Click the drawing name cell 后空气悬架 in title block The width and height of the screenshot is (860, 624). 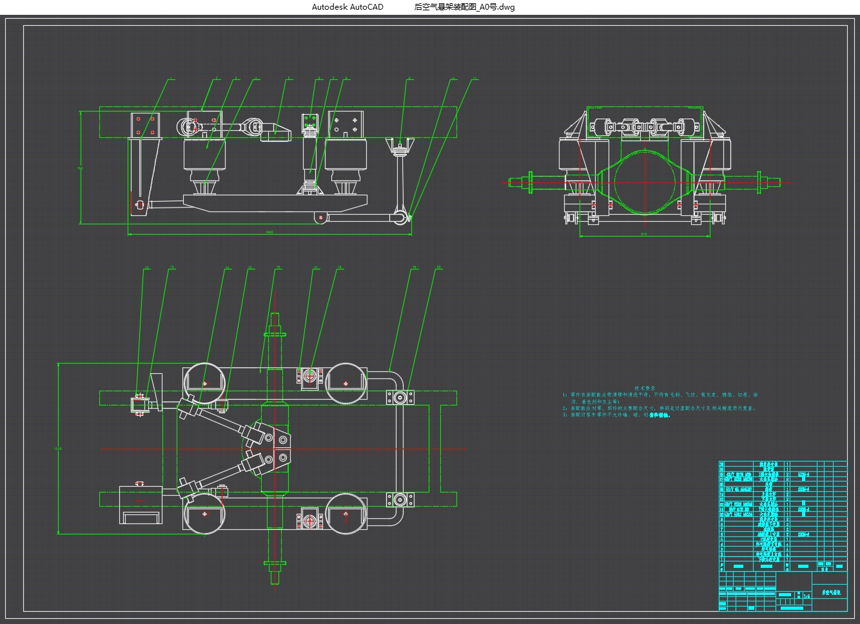[x=830, y=592]
